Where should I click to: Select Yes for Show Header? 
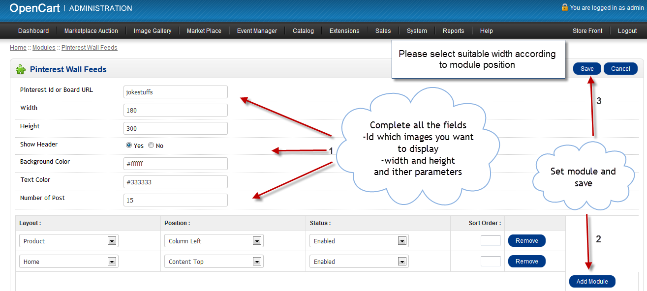pyautogui.click(x=129, y=145)
